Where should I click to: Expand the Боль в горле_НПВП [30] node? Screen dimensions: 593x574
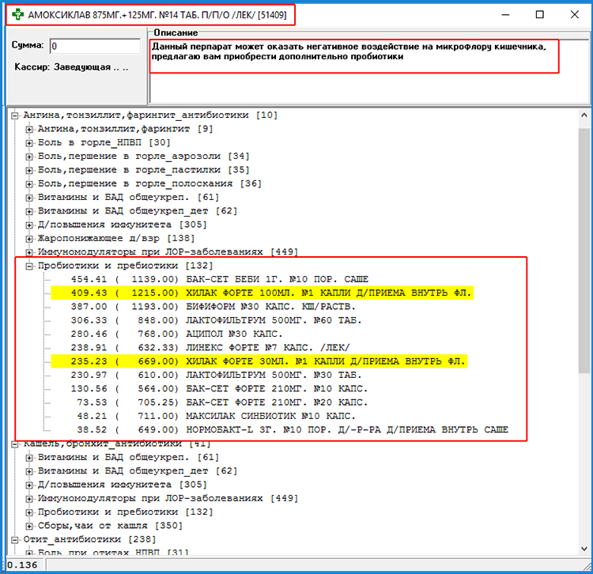coord(29,142)
